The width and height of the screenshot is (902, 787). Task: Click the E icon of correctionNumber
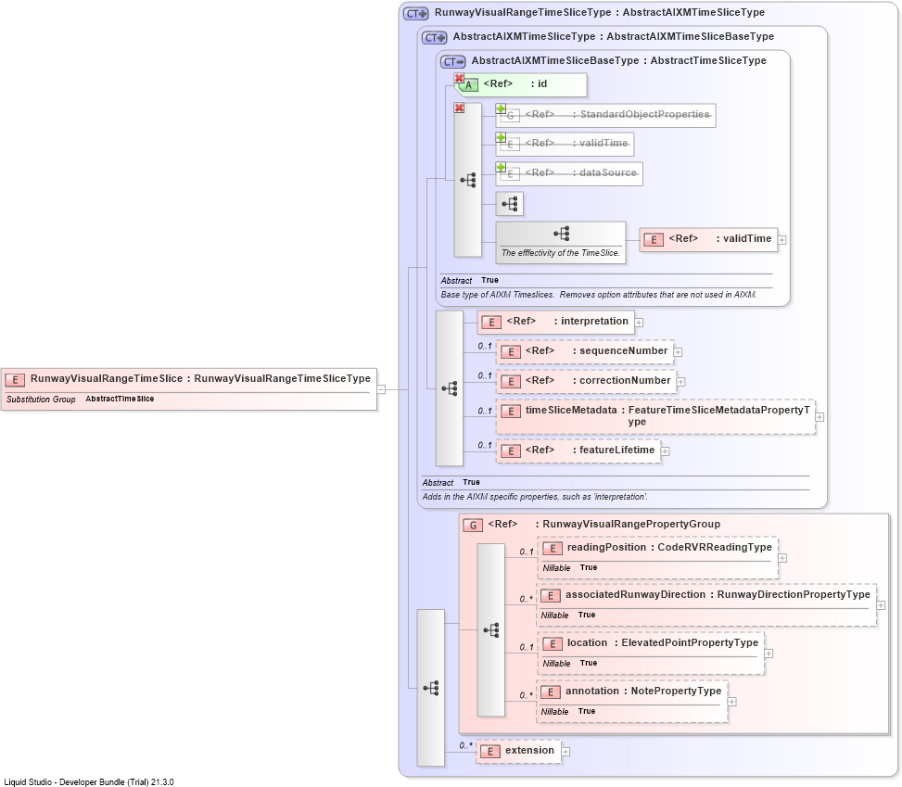(510, 381)
